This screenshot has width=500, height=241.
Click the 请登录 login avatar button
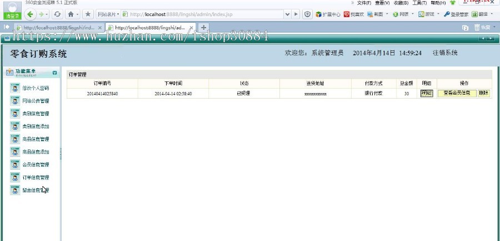[x=12, y=10]
